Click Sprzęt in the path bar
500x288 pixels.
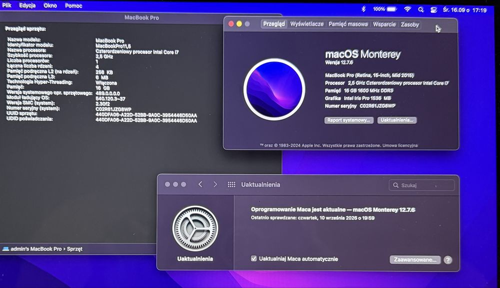pos(74,249)
